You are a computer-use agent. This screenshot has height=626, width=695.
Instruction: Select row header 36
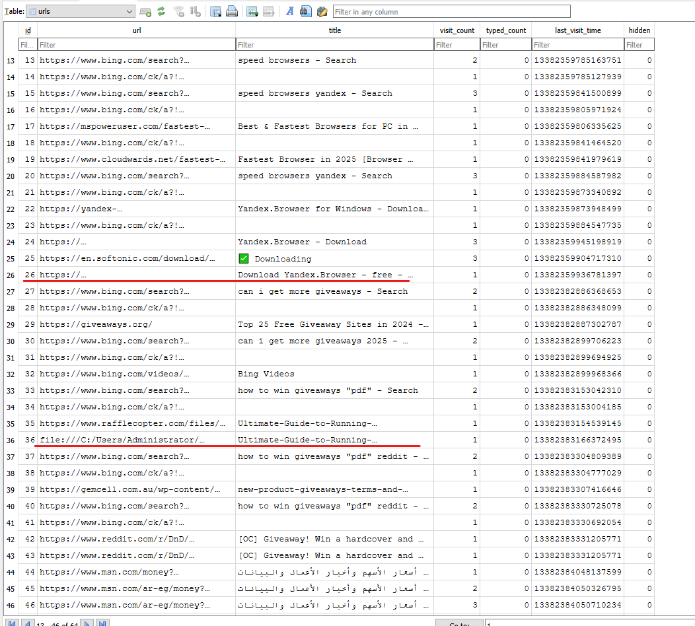[x=11, y=440]
